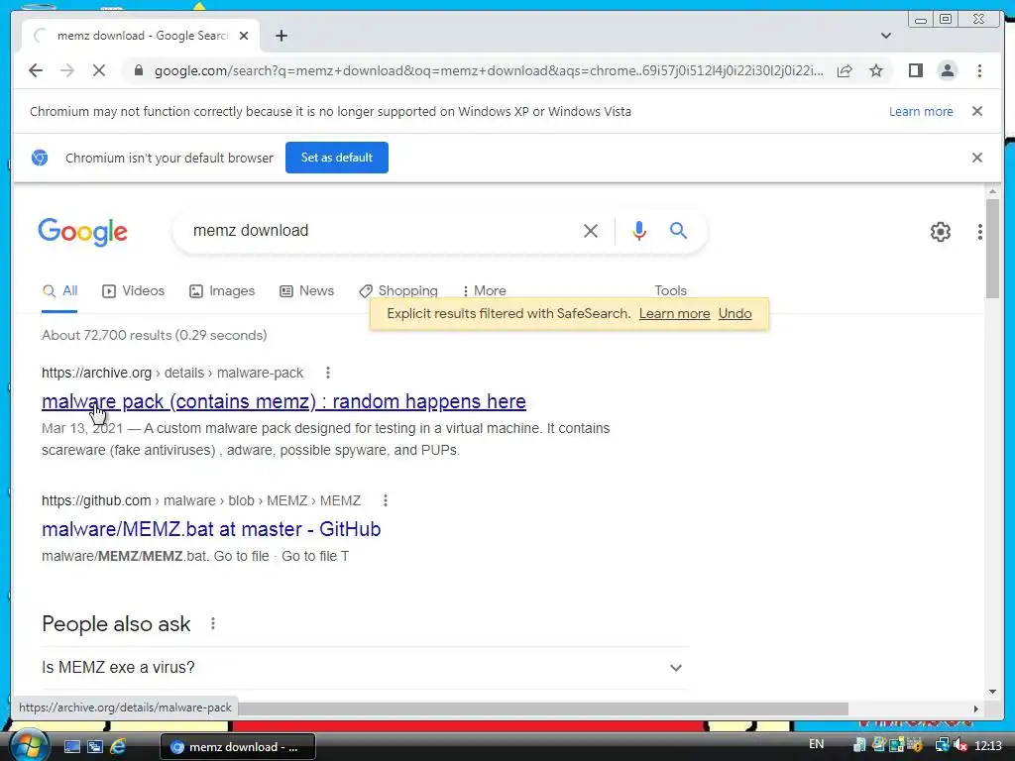The height and width of the screenshot is (761, 1015).
Task: View site information padlock icon
Action: click(139, 70)
